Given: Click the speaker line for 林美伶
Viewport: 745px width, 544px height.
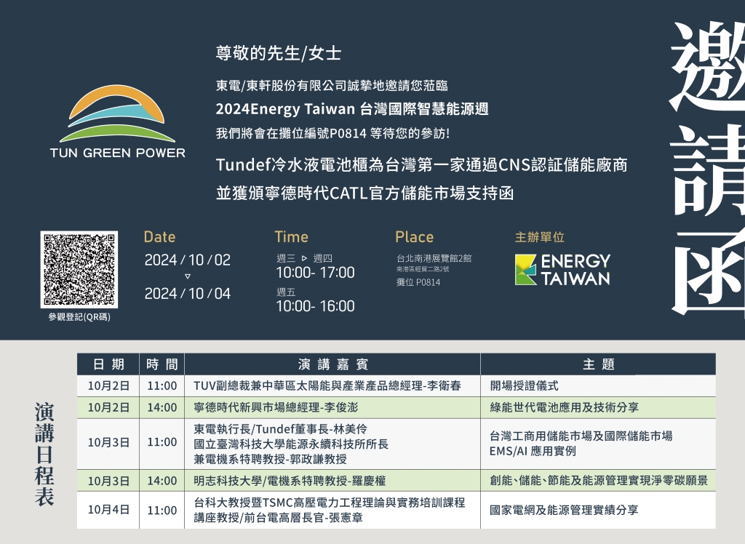Looking at the screenshot, I should coord(280,429).
